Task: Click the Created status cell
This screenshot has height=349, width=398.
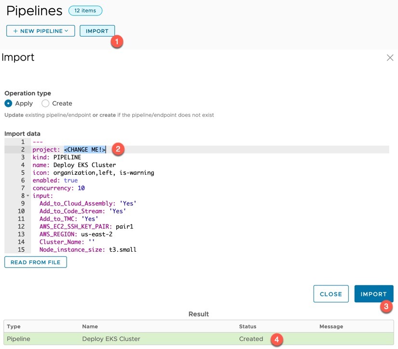Action: tap(251, 339)
